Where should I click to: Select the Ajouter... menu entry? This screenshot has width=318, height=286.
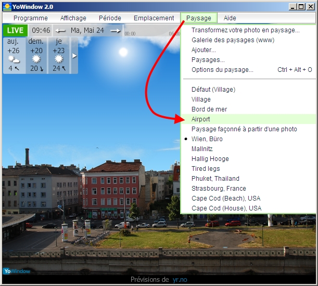[248, 49]
